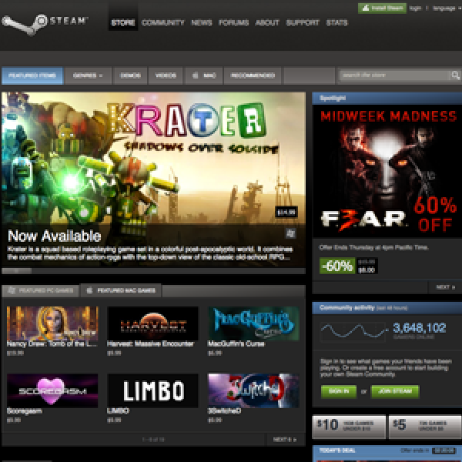Click the Nancy Drew game thumbnail
462x462 pixels.
[52, 323]
